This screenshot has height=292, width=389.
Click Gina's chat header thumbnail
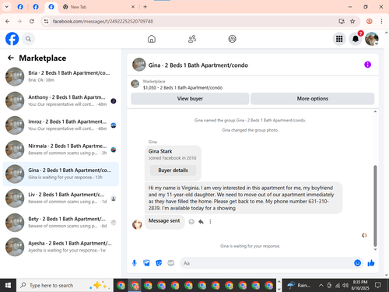139,65
